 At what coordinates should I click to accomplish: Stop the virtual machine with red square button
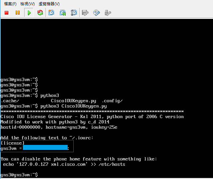(x=7, y=13)
